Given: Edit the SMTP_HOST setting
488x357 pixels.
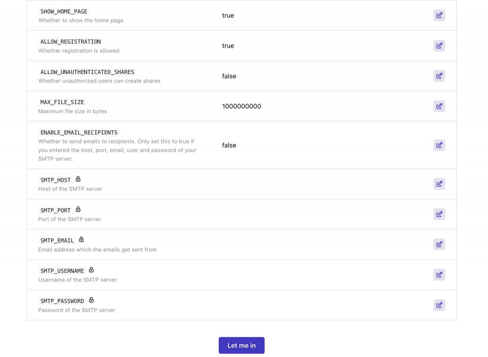Looking at the screenshot, I should [439, 184].
